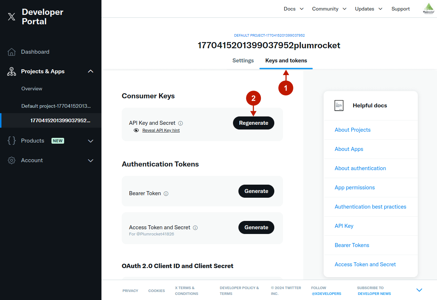Open App permissions doc link
Screen dimensions: 437x300
pos(355,188)
